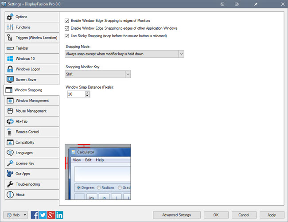Disable Use Sticky Snapping checkbox

(x=67, y=36)
